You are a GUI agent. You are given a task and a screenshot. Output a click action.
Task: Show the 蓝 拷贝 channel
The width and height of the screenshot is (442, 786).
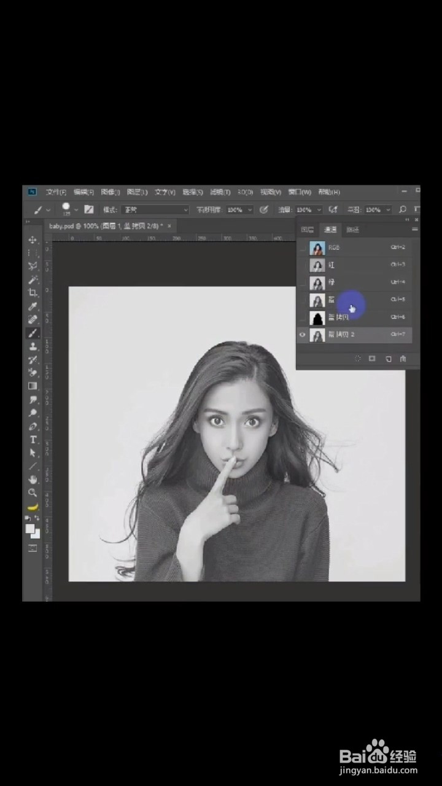302,317
